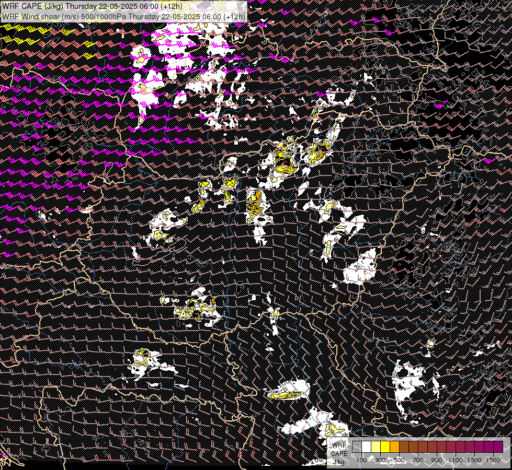Image resolution: width=512 pixels, height=470 pixels.
Task: Select the orange legend swatch
Action: click(x=394, y=446)
